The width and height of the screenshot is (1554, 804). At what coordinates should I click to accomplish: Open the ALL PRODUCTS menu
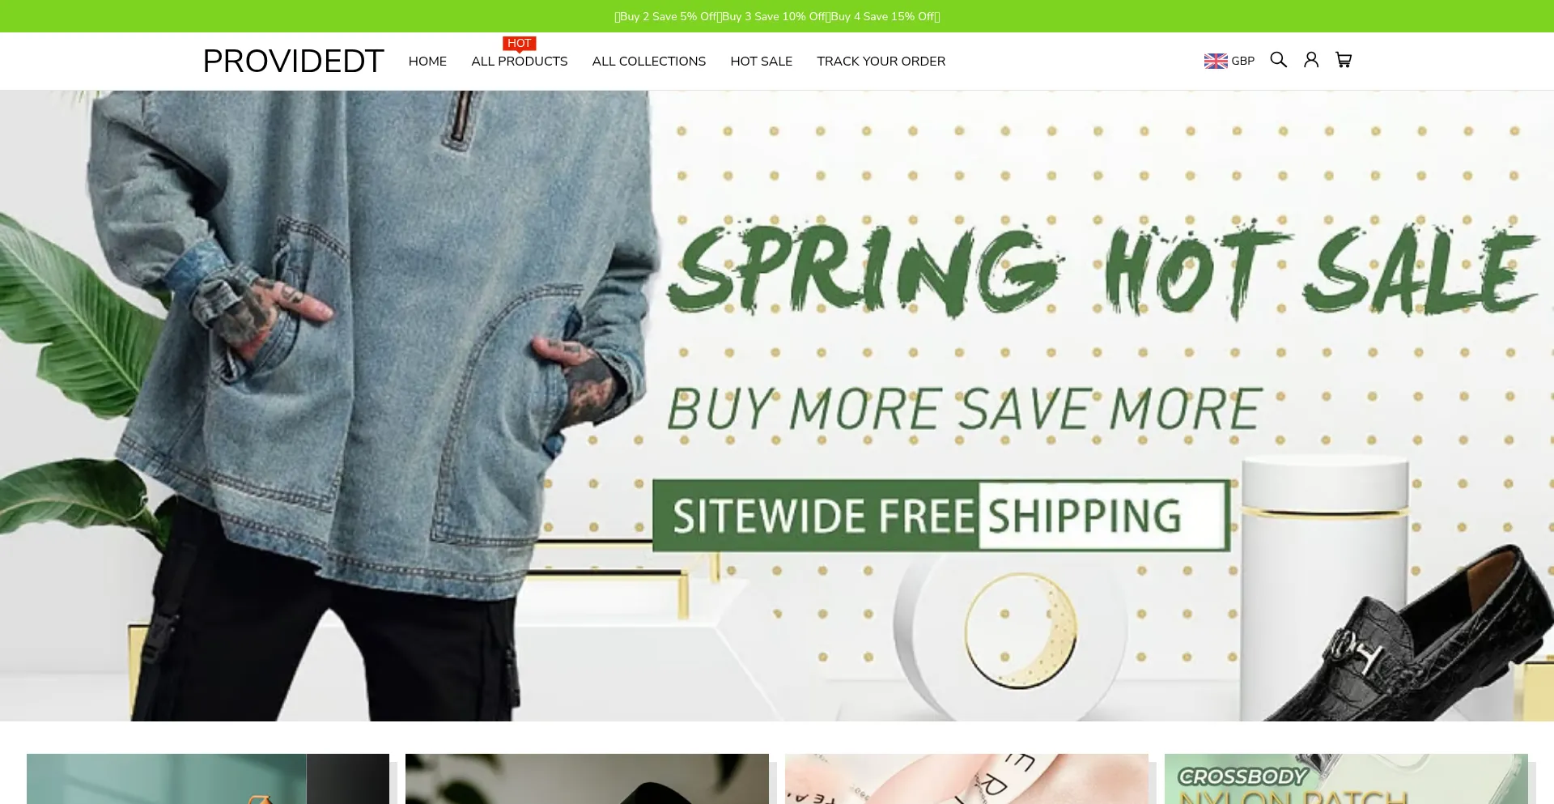click(x=520, y=62)
